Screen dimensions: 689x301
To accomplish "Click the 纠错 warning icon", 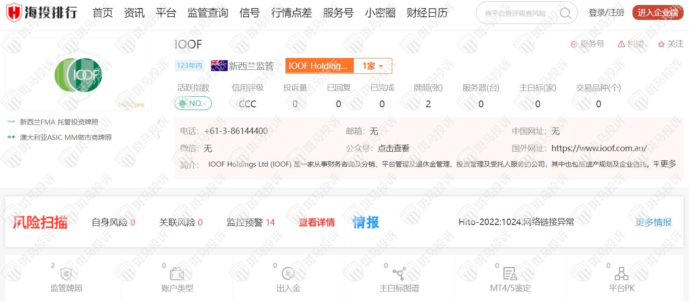I will 621,44.
